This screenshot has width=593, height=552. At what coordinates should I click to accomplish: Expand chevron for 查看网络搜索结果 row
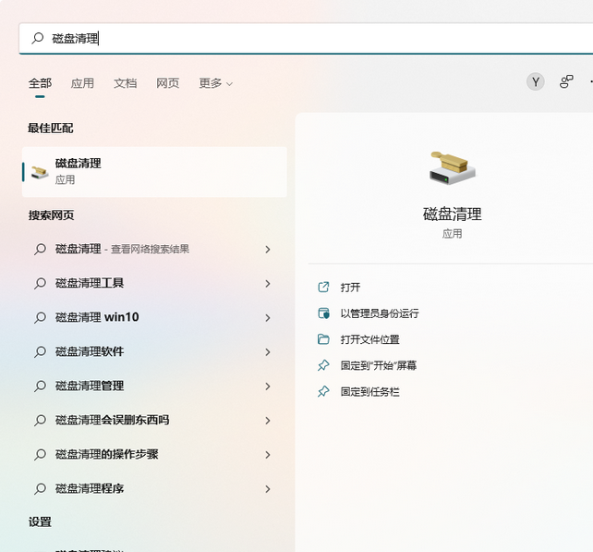pos(268,249)
